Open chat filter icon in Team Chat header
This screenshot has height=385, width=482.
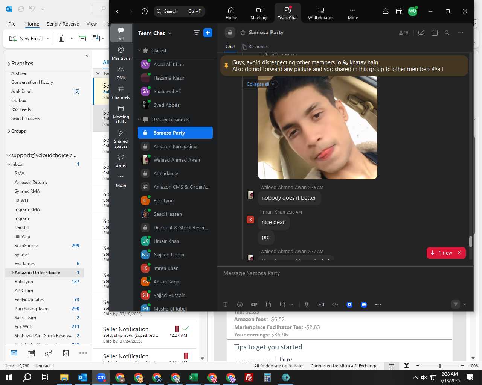[196, 33]
